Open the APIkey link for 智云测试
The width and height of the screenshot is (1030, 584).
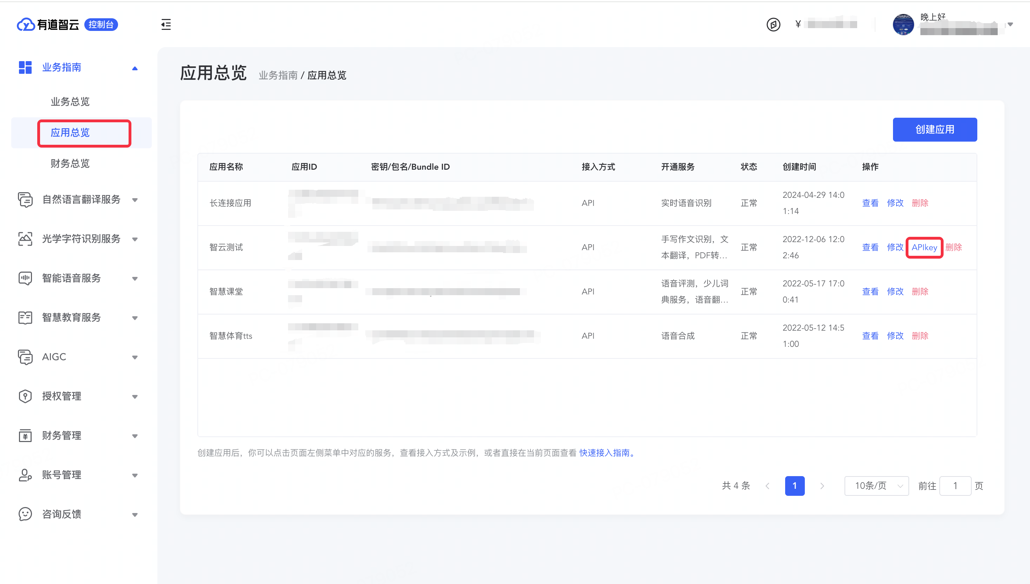924,247
